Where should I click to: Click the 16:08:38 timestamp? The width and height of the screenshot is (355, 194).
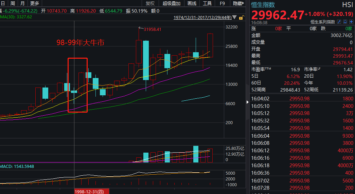pyautogui.click(x=259, y=23)
